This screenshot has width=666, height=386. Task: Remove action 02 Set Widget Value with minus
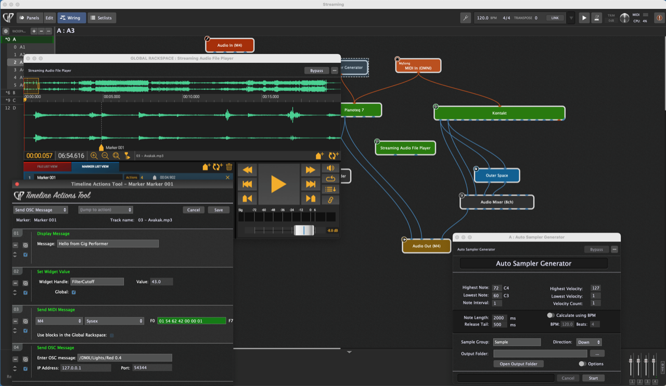(16, 283)
